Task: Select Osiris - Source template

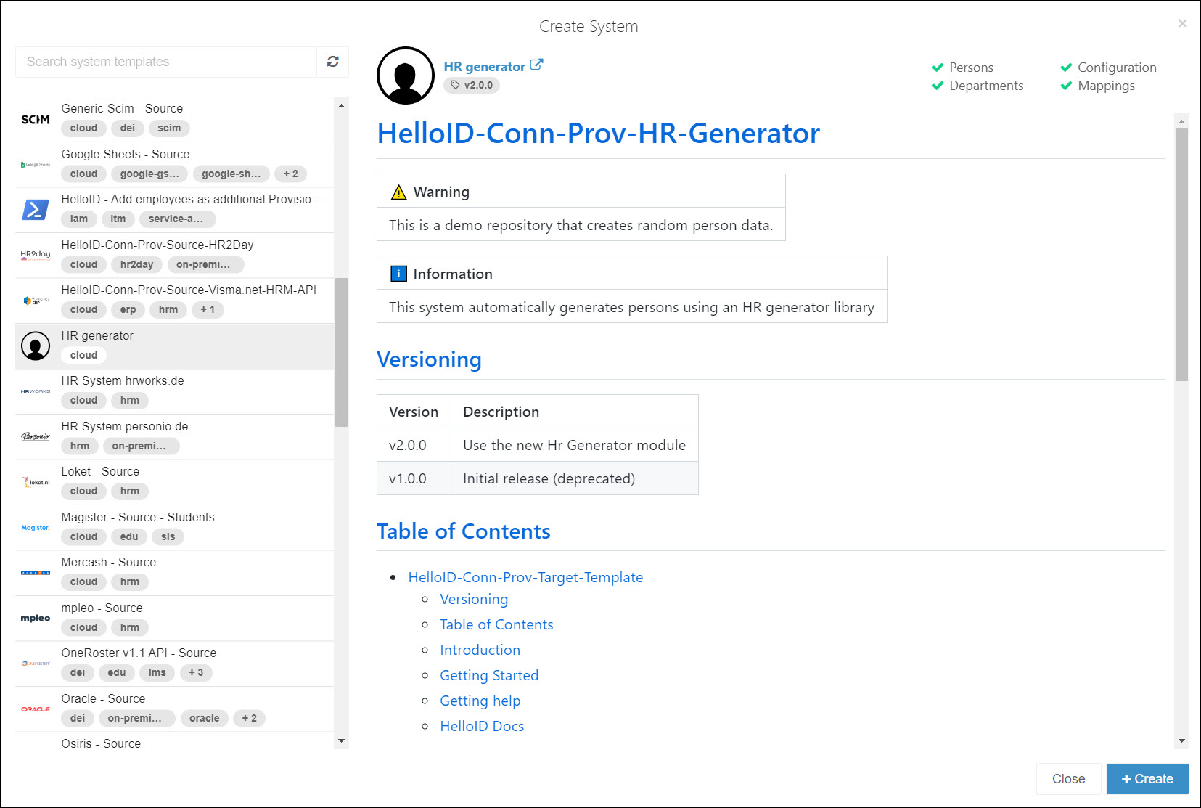Action: click(x=174, y=741)
